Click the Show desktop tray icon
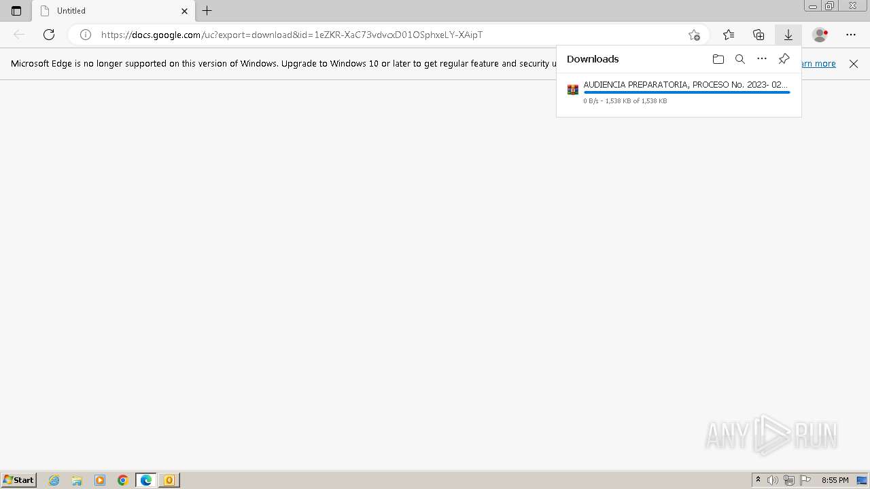870x489 pixels. (x=862, y=480)
